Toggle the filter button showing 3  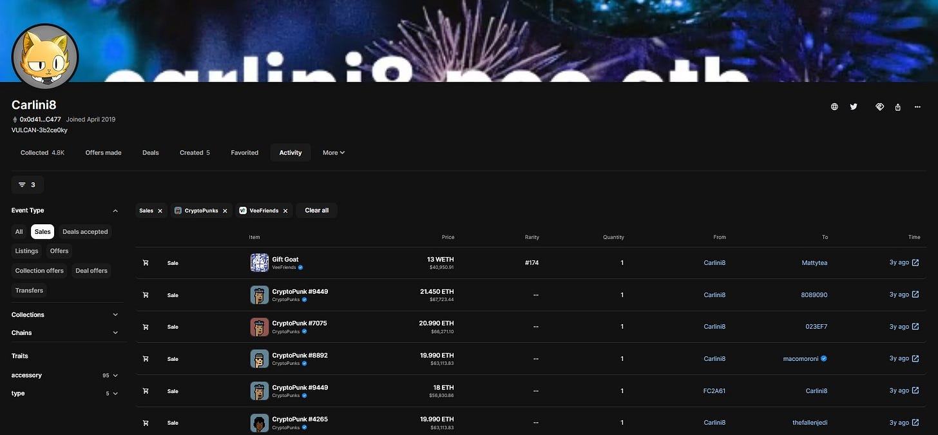point(28,184)
